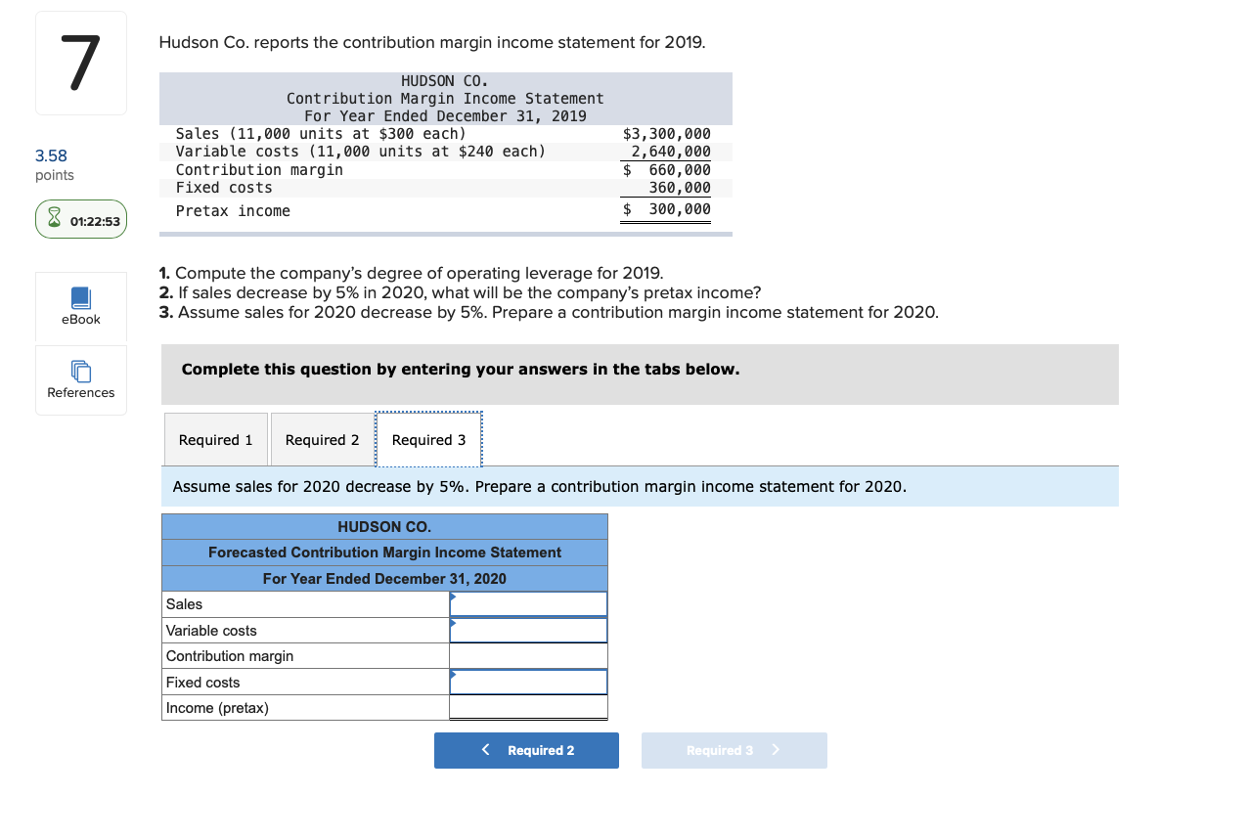Click the blue marker in the Sales cell
The height and width of the screenshot is (840, 1246).
tap(452, 597)
